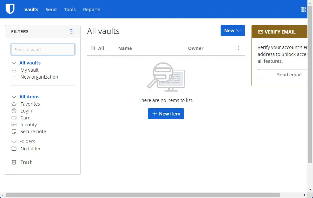Show Identity items only
This screenshot has width=313, height=198.
point(29,125)
